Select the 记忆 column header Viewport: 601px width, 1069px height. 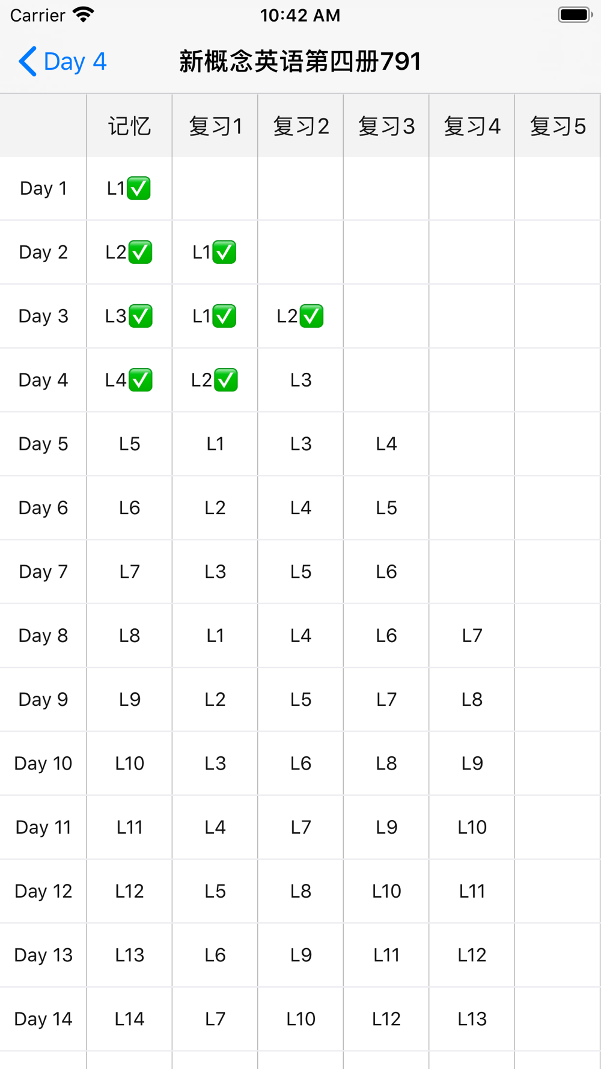tap(129, 126)
